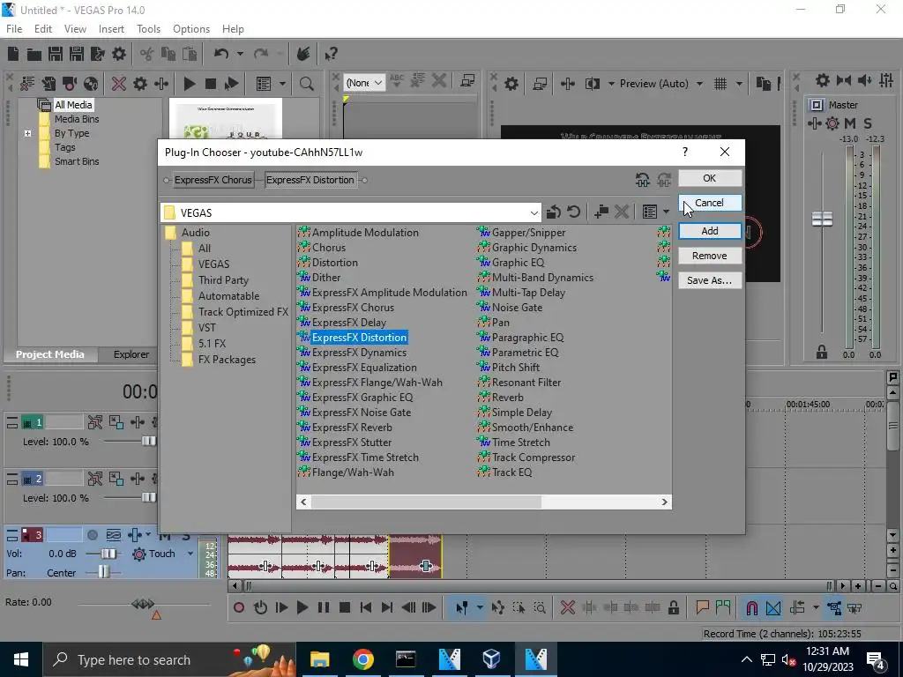Toggle the Lock Envelopes padlock icon
The image size is (903, 677).
673,607
